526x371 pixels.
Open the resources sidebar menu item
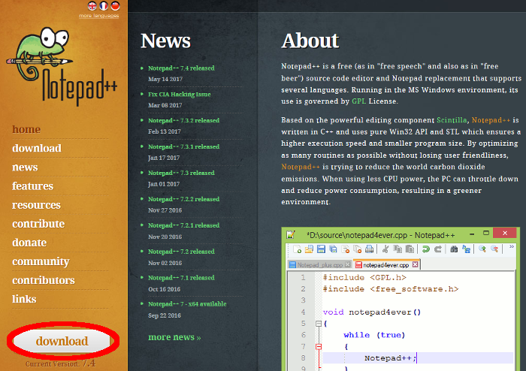37,205
